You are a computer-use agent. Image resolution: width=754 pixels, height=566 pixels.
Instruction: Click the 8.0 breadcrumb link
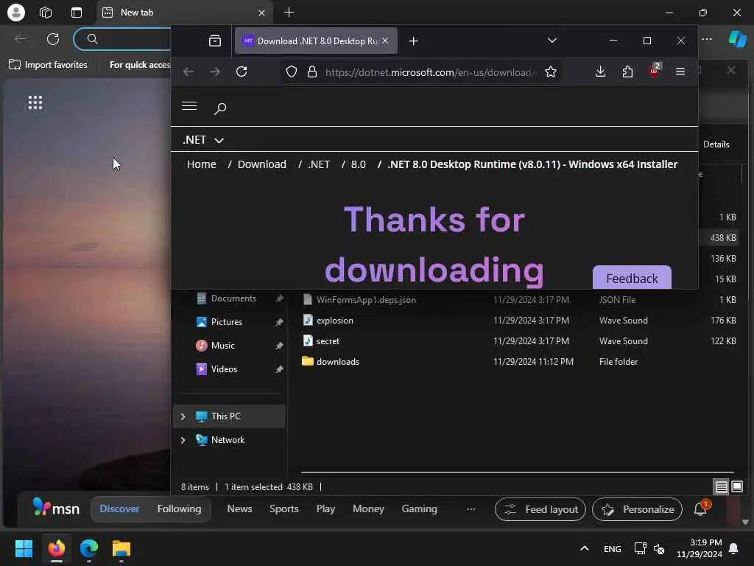pos(359,164)
